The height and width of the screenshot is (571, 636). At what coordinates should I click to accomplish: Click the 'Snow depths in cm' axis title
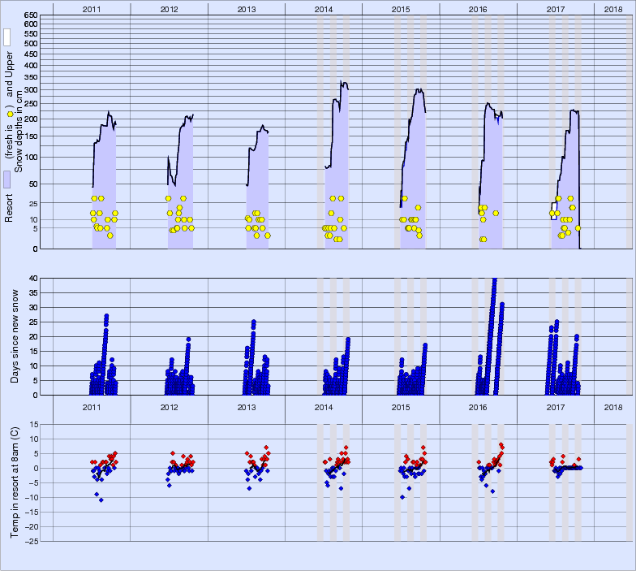(x=19, y=132)
